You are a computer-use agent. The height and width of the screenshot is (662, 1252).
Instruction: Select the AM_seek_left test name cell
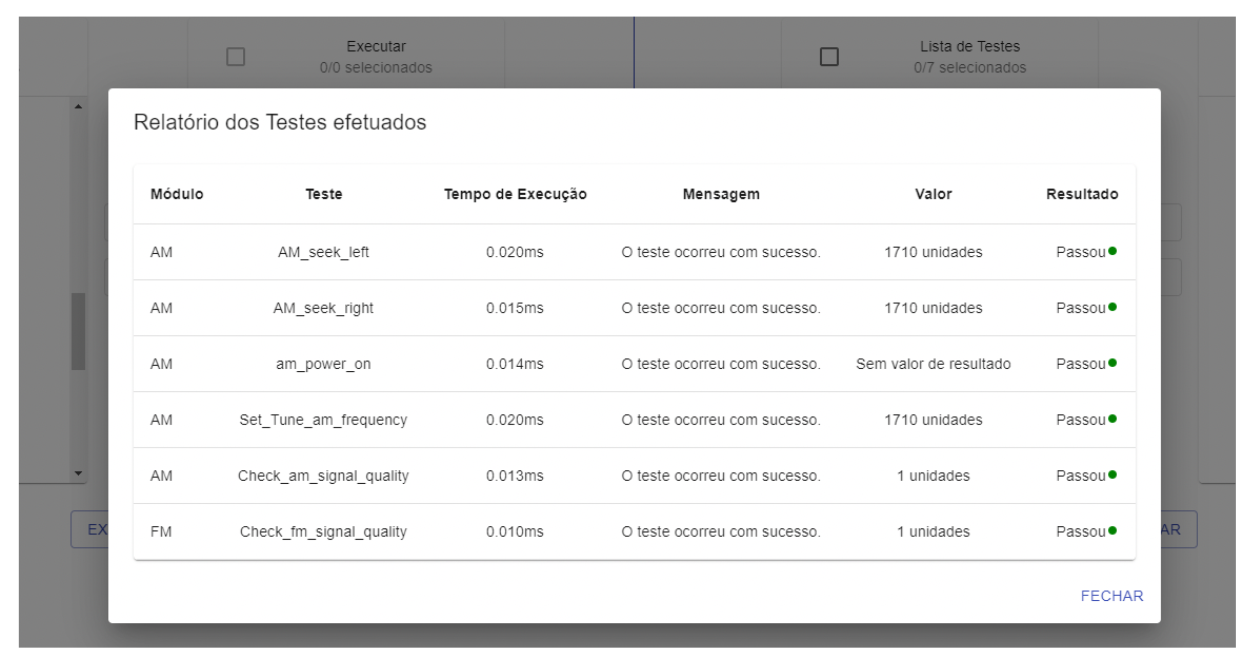[x=323, y=252]
